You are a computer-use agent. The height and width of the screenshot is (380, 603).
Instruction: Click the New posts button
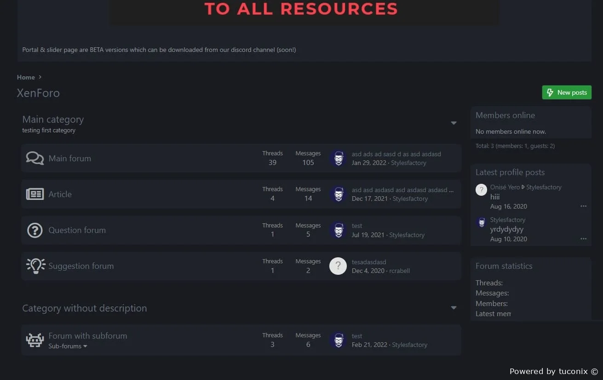pos(567,92)
